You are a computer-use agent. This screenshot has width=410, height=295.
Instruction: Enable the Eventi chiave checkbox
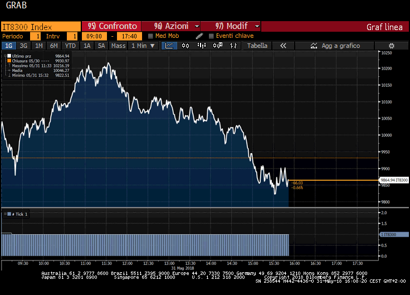point(211,36)
